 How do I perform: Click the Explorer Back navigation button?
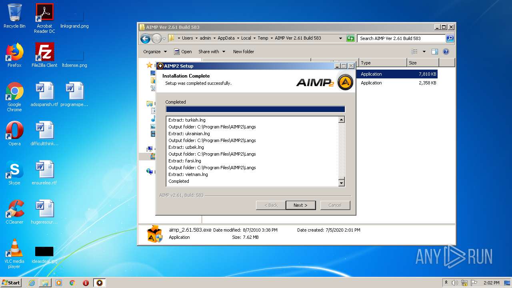click(x=145, y=38)
